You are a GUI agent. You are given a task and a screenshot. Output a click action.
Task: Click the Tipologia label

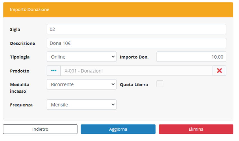pos(20,57)
